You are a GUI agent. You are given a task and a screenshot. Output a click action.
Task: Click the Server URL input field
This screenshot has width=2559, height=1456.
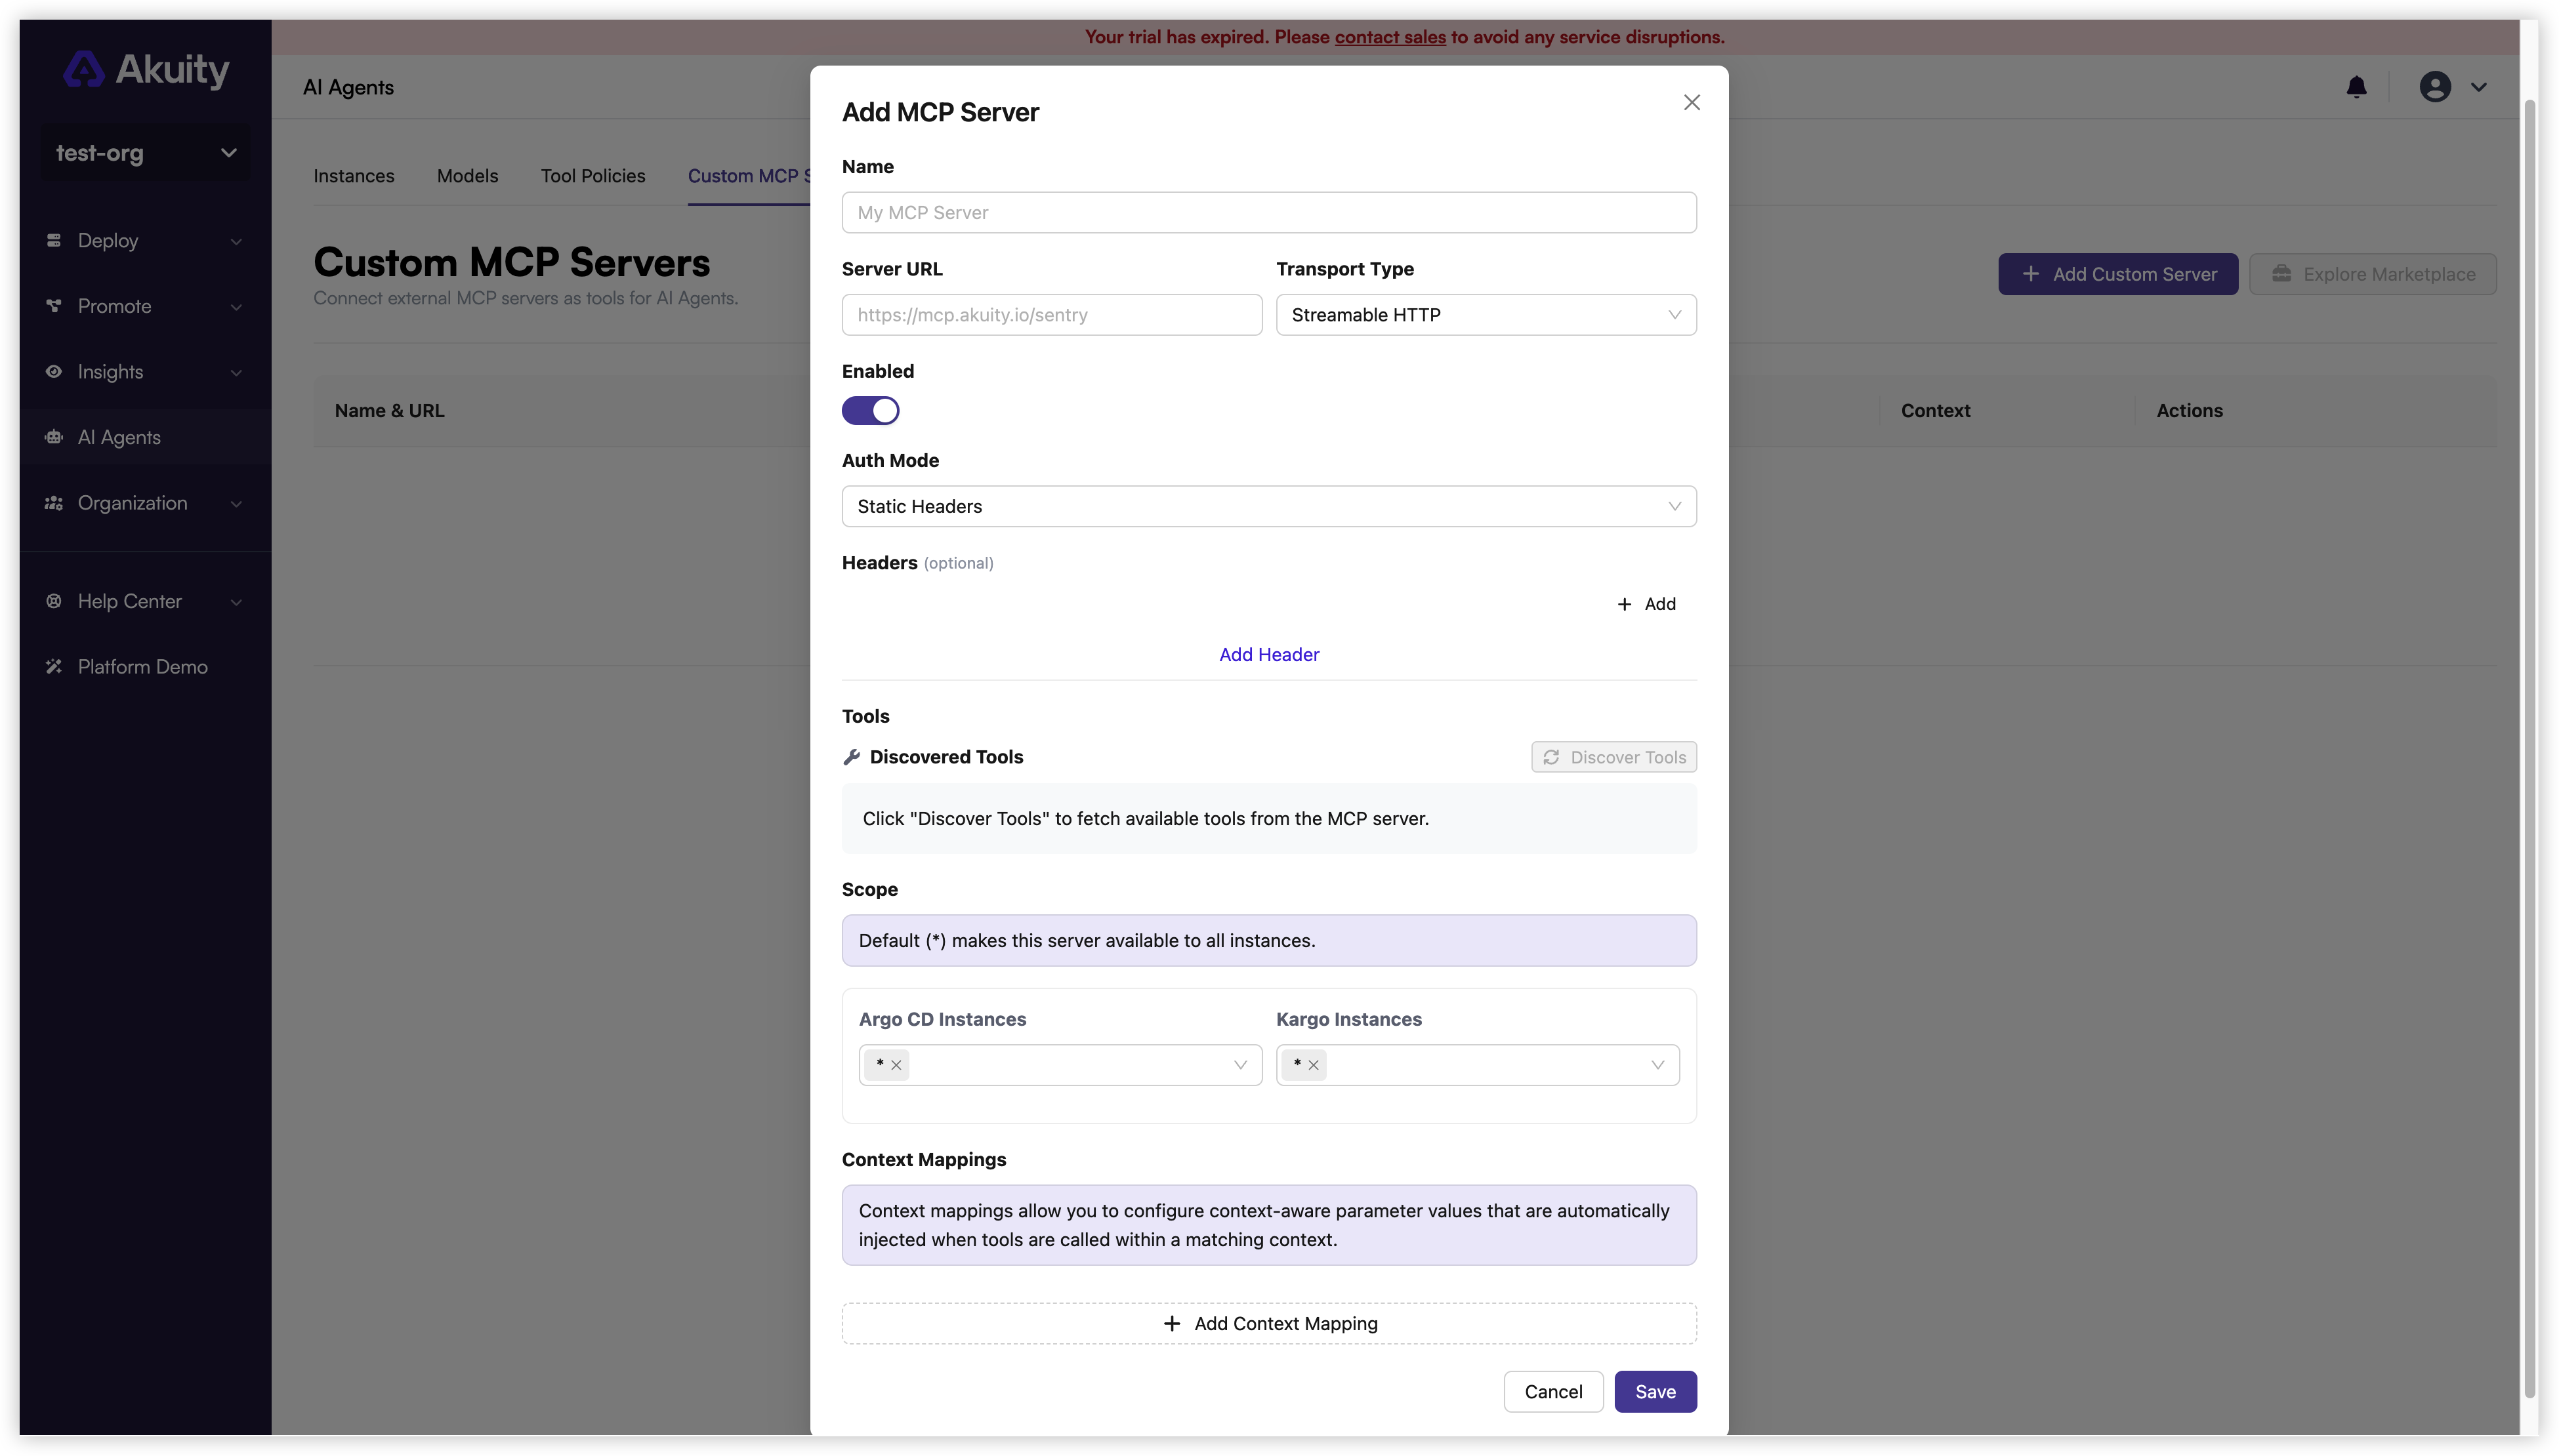1051,315
